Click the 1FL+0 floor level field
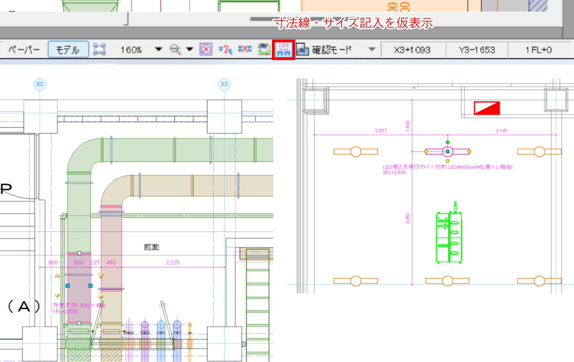Screen dimensions: 574x362 point(538,50)
